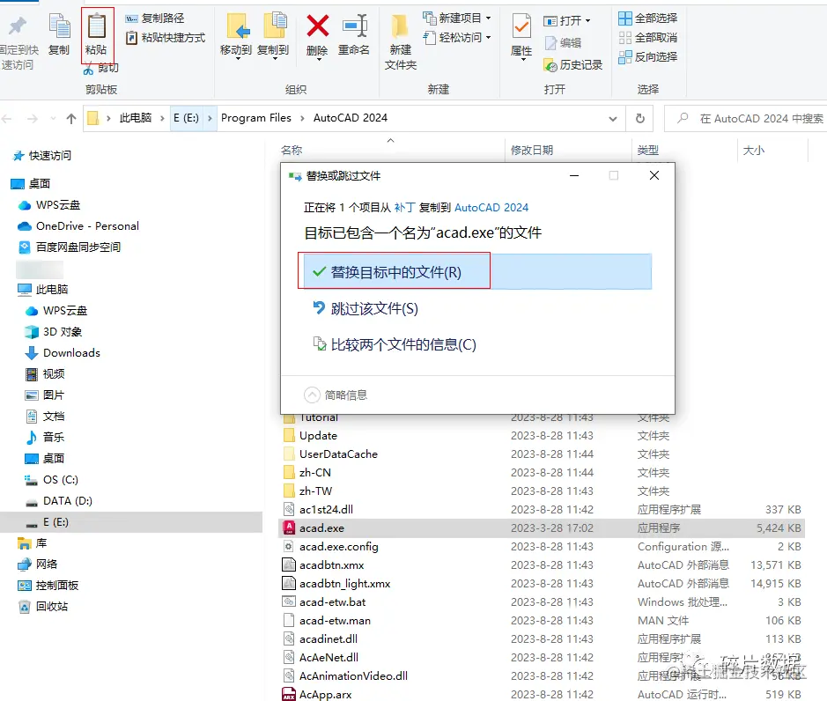
Task: Click the Properties (属性) icon
Action: click(x=521, y=26)
